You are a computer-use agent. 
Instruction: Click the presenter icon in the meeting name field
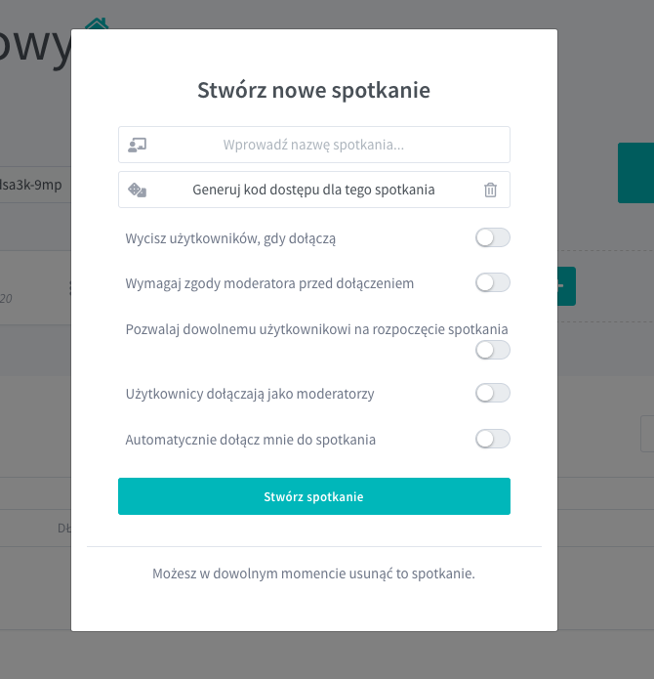click(x=137, y=145)
